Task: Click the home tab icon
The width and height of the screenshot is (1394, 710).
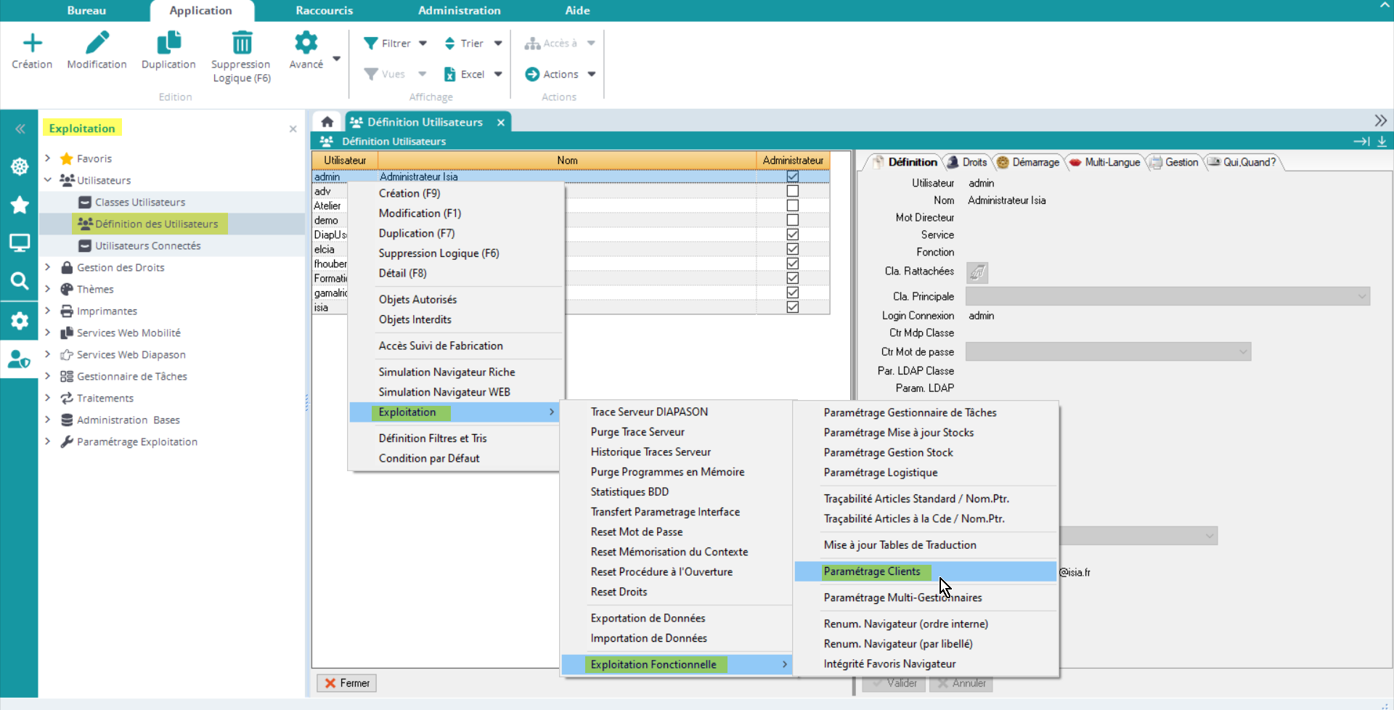Action: point(327,122)
